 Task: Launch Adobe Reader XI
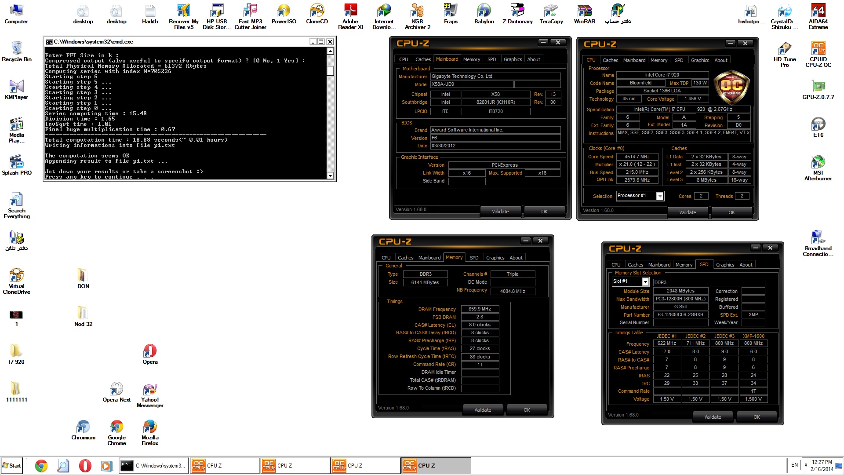(x=350, y=17)
